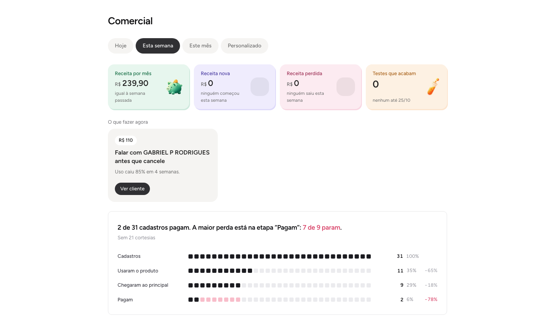This screenshot has width=555, height=316.
Task: Click the 'Chegaram ao principal' row label
Action: coord(143,285)
